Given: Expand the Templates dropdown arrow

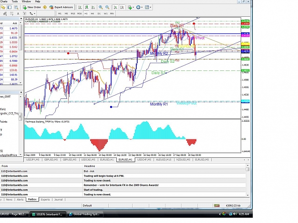Looking at the screenshot, I should point(151,8).
